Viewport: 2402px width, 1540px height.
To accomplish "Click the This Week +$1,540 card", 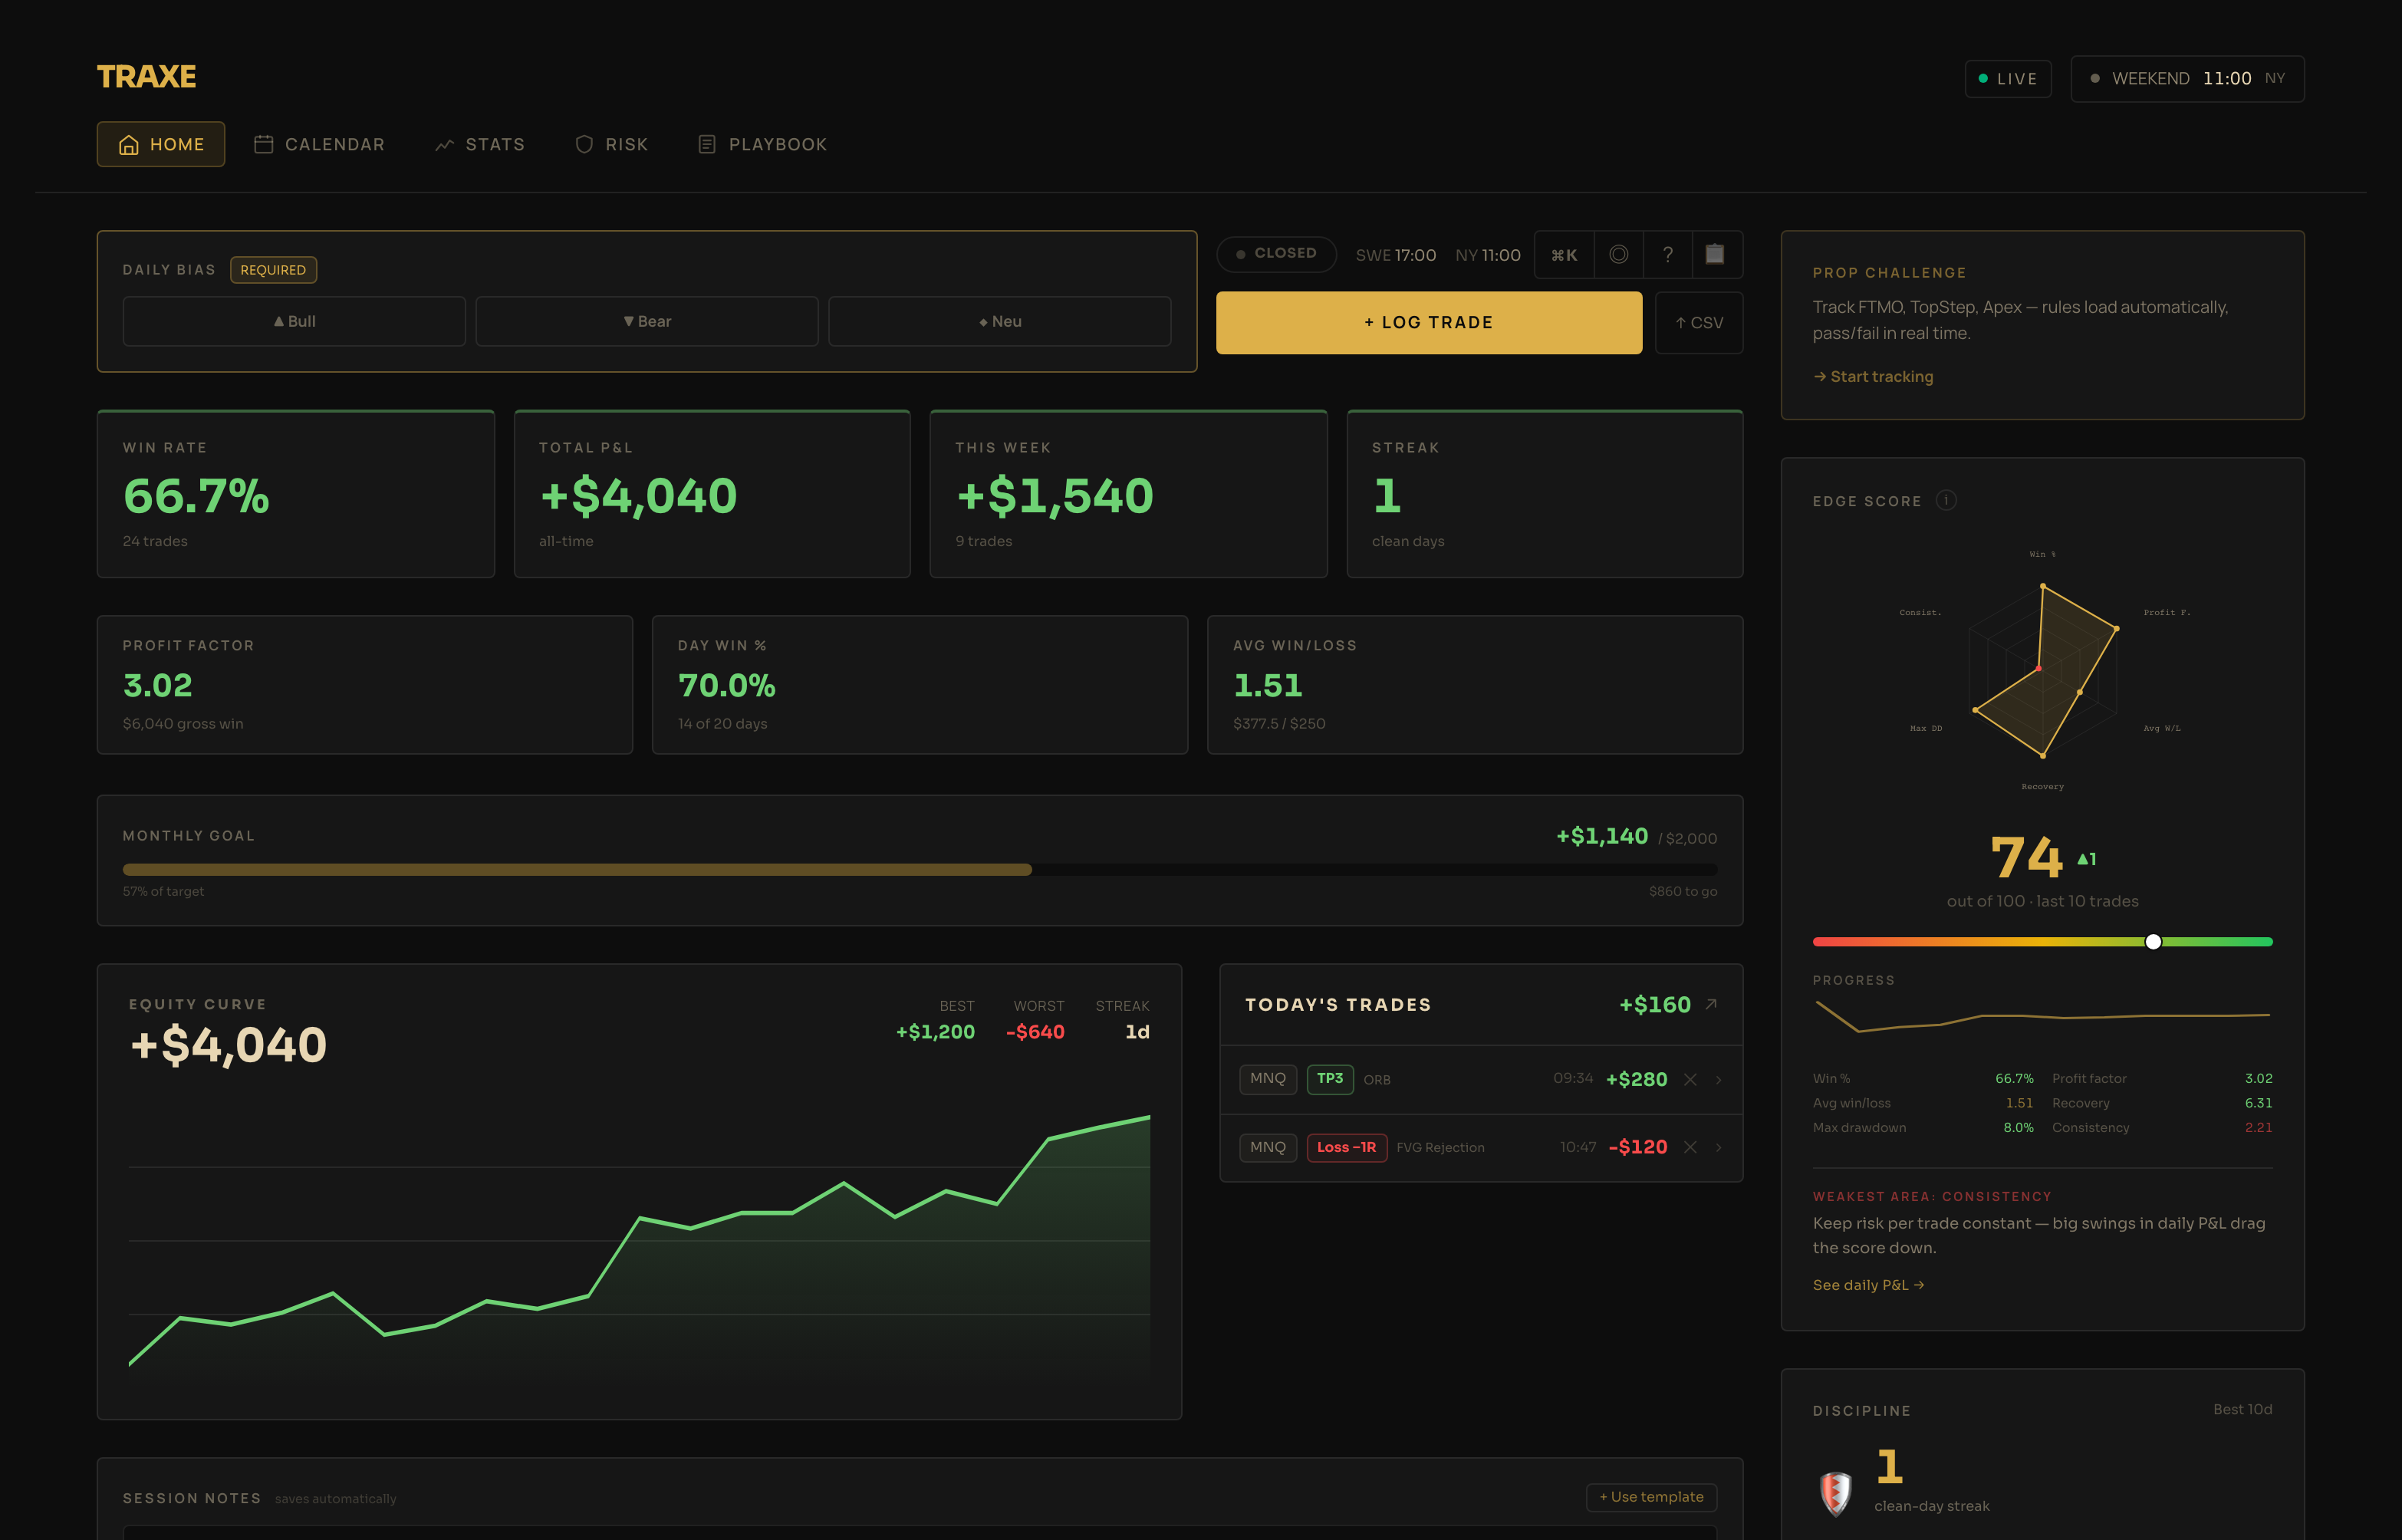I will 1129,494.
